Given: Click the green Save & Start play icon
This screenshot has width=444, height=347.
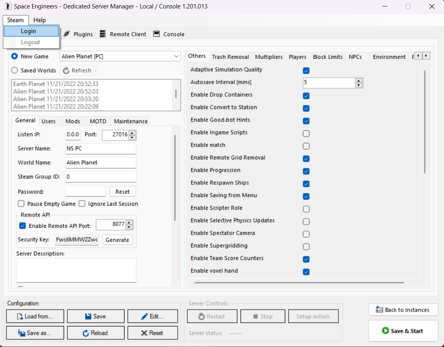Looking at the screenshot, I should click(385, 330).
